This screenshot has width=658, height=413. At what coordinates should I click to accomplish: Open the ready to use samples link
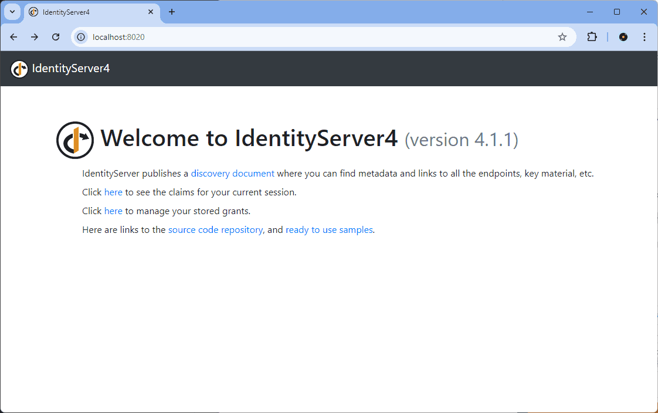(329, 230)
